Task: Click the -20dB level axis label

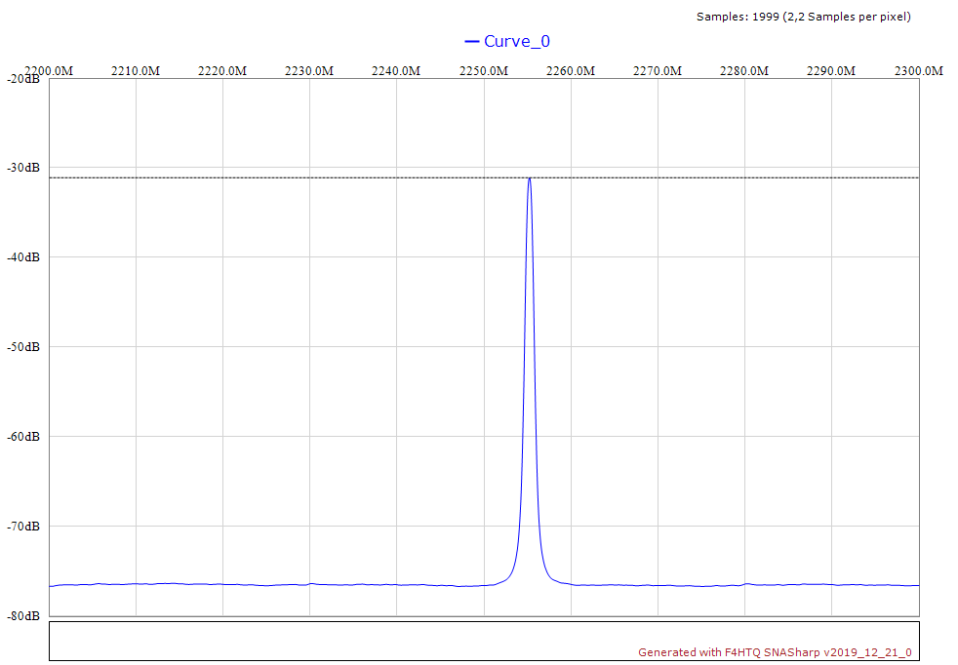Action: 23,79
